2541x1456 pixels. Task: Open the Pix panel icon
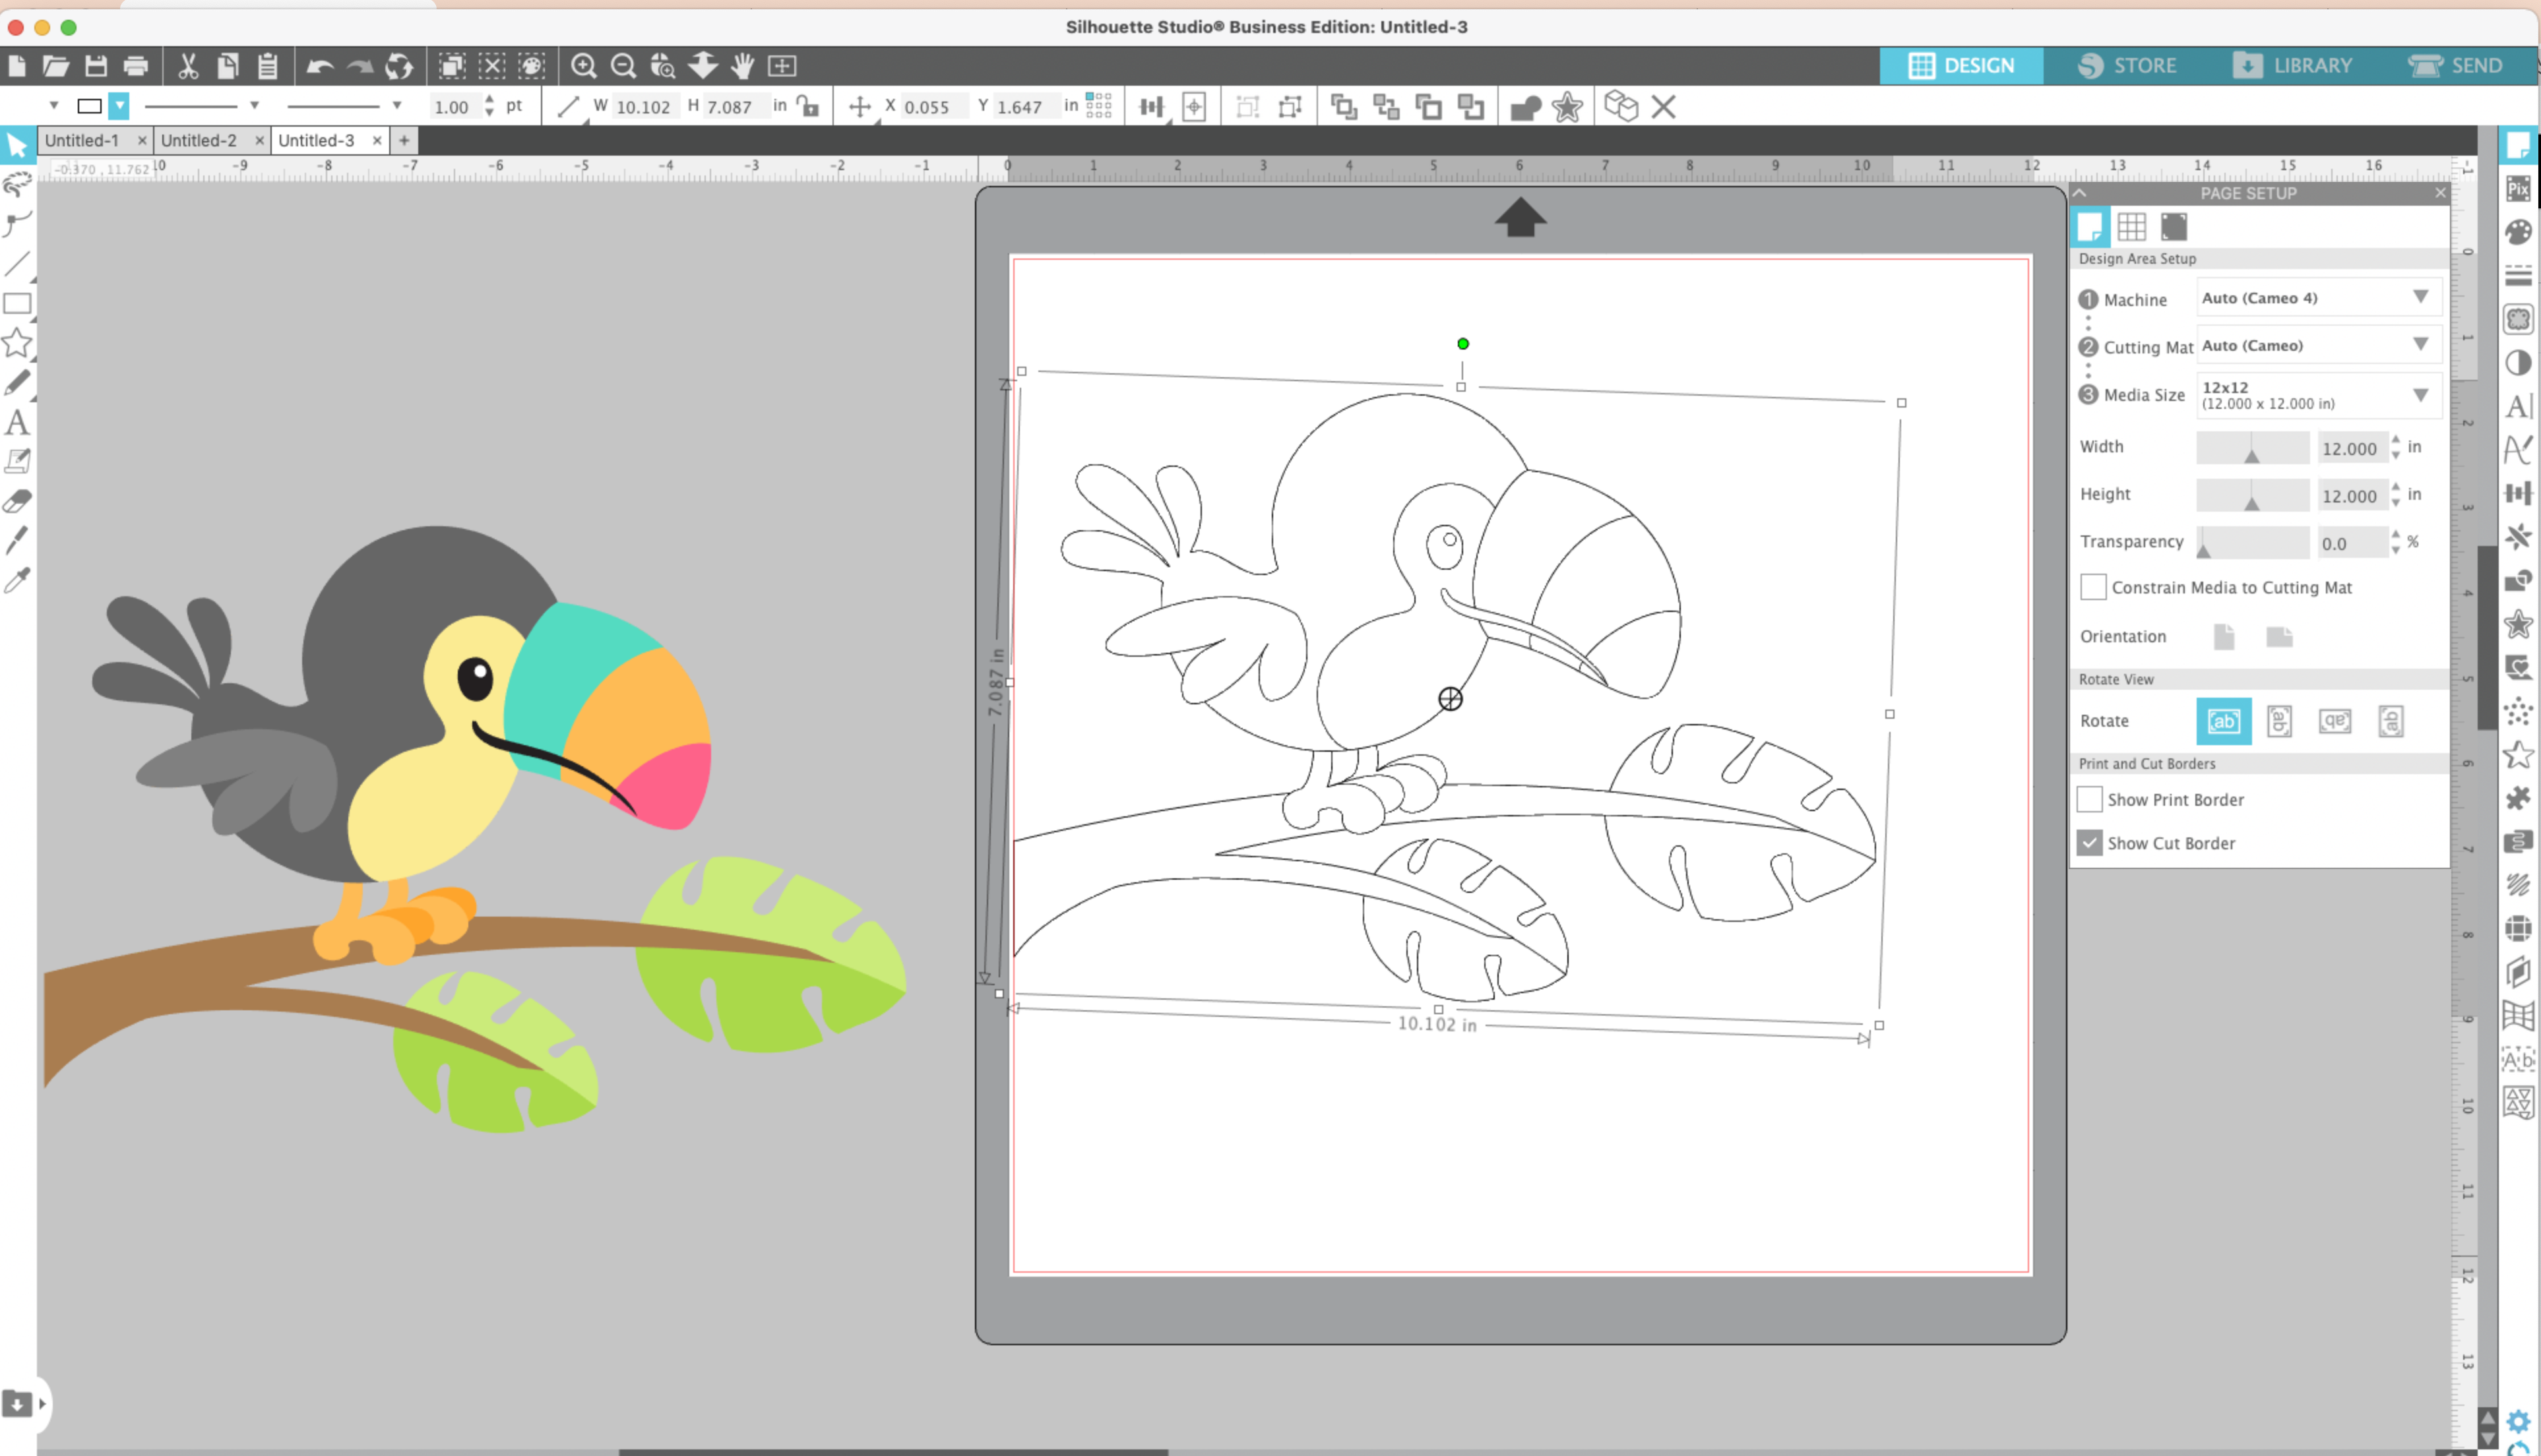coord(2518,188)
